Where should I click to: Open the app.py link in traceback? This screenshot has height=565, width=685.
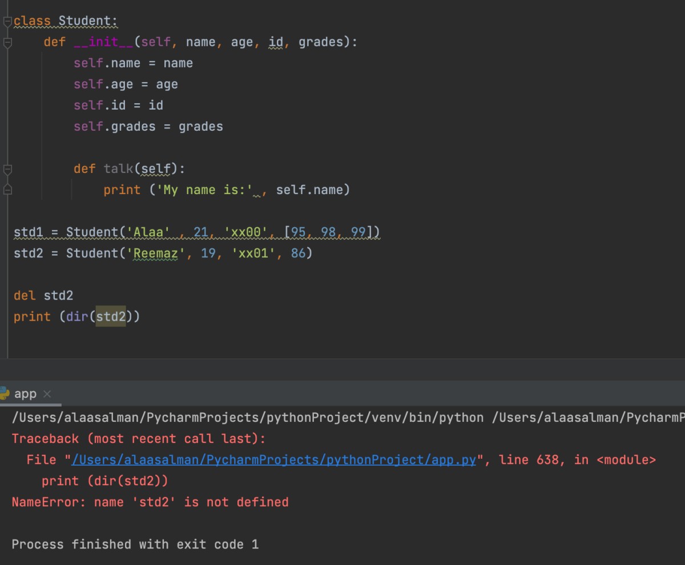click(273, 460)
